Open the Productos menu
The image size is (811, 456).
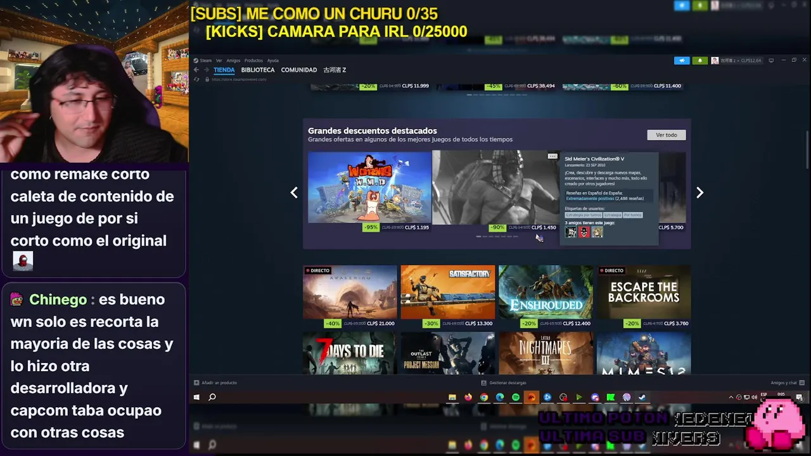click(x=253, y=61)
